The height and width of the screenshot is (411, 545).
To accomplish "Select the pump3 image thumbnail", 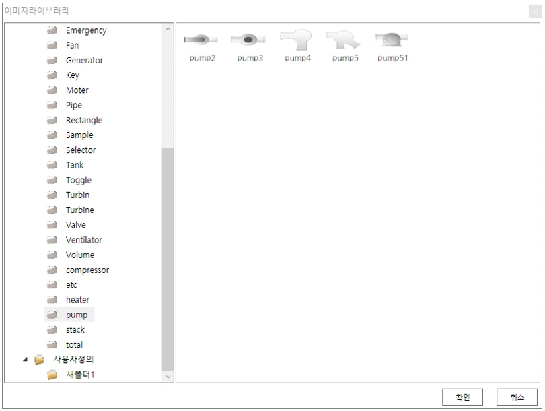I will (x=248, y=40).
